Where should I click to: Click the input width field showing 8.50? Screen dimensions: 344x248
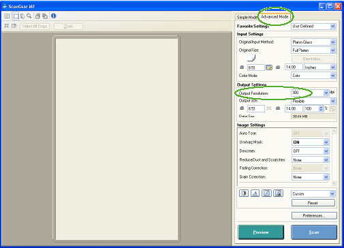pos(256,67)
